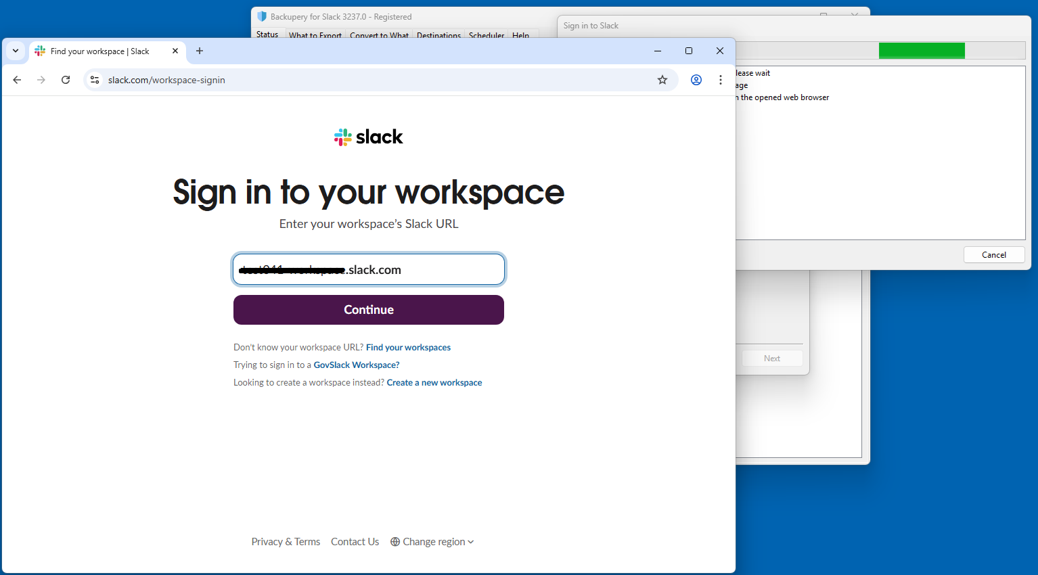Viewport: 1038px width, 575px height.
Task: Click the Sign in to Slack dialog title
Action: click(x=591, y=26)
